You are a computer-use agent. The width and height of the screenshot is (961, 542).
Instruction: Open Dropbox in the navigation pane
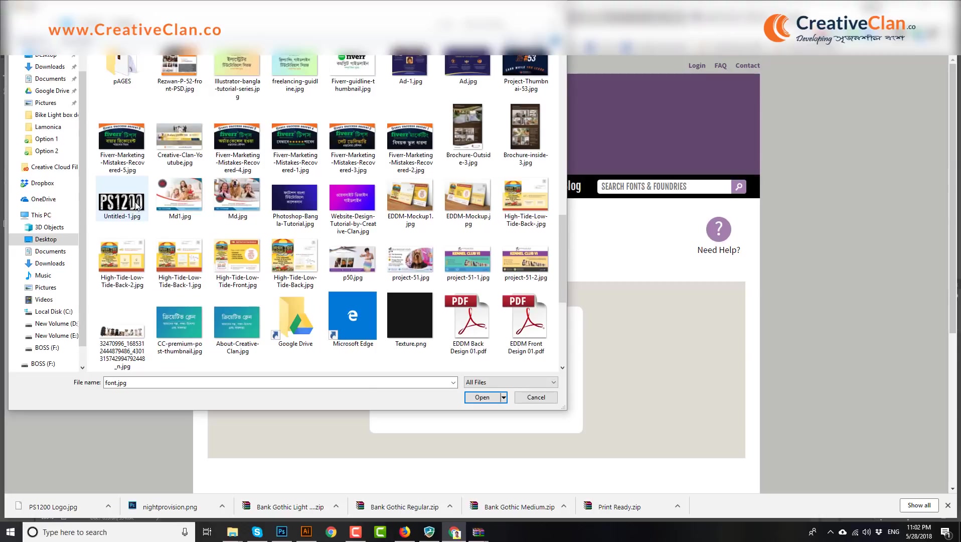click(42, 183)
